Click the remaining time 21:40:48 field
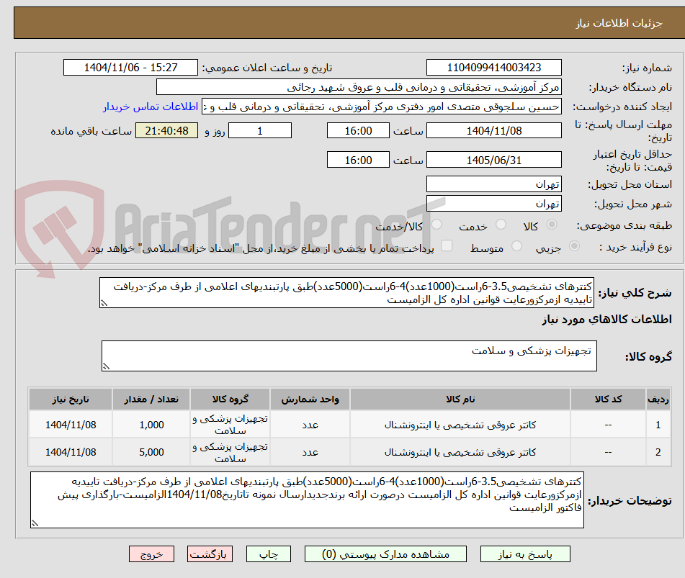 166,130
